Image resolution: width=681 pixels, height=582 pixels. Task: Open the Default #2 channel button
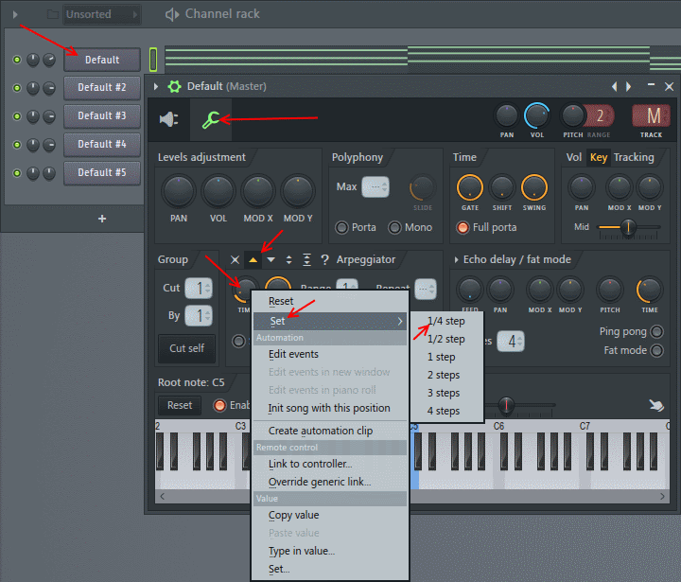tap(101, 87)
